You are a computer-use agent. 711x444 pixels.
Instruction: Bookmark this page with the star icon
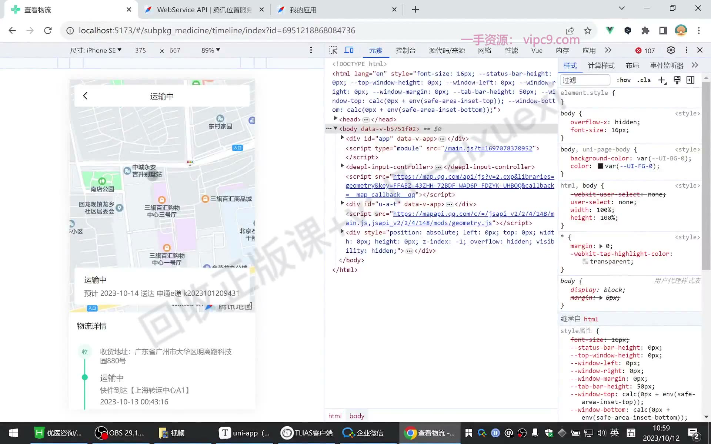[588, 30]
